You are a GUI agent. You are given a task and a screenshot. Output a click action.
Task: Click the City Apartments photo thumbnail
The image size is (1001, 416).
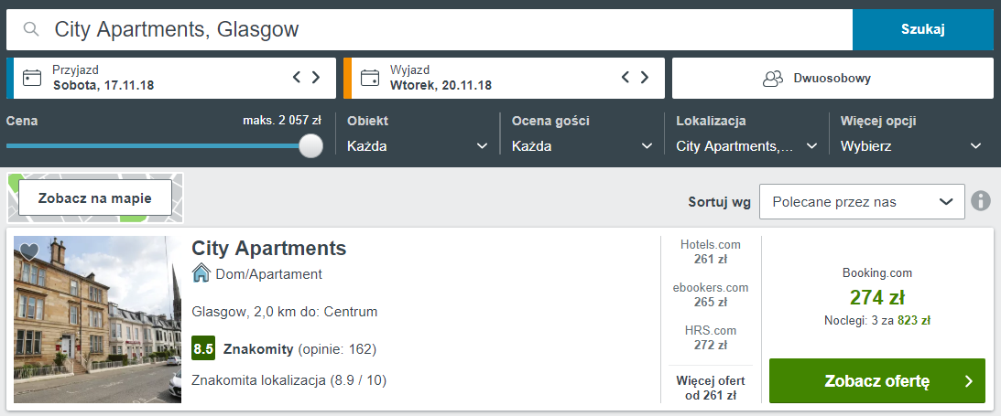pyautogui.click(x=97, y=320)
